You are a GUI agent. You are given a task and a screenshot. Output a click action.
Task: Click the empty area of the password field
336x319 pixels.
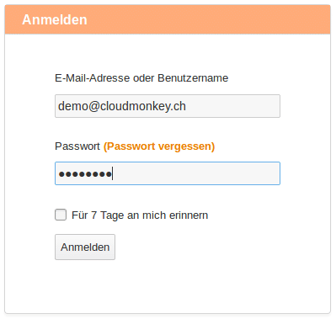click(196, 173)
